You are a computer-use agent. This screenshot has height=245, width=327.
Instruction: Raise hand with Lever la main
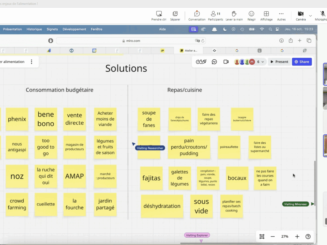(x=234, y=16)
